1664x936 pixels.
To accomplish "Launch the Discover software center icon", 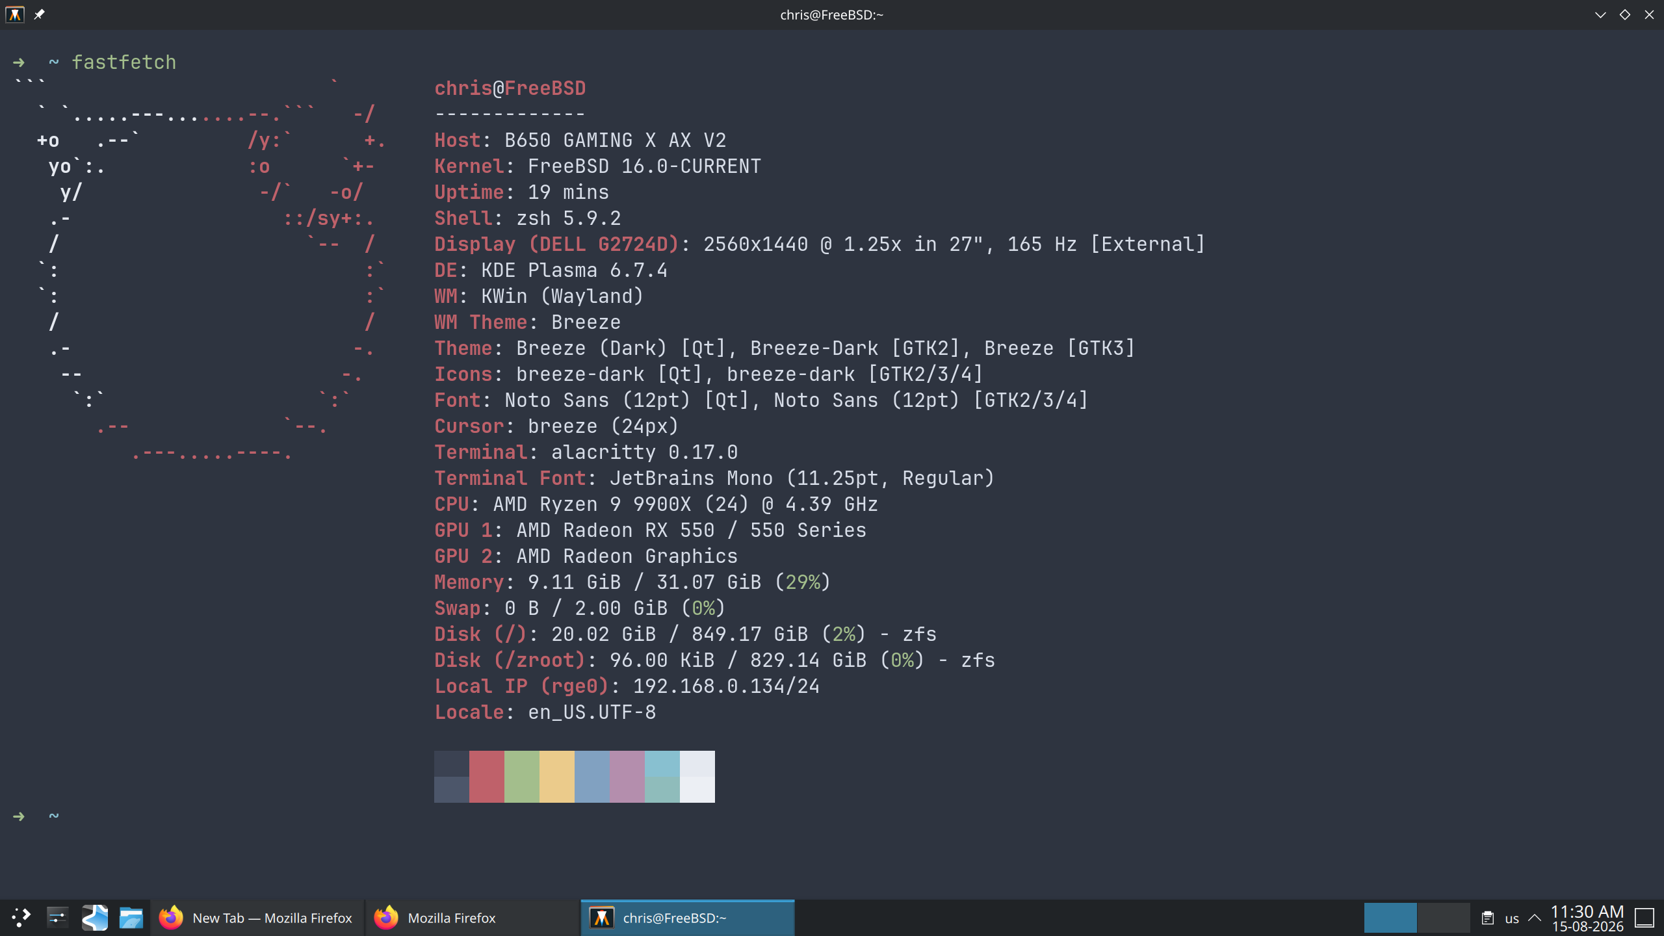I will 95,918.
